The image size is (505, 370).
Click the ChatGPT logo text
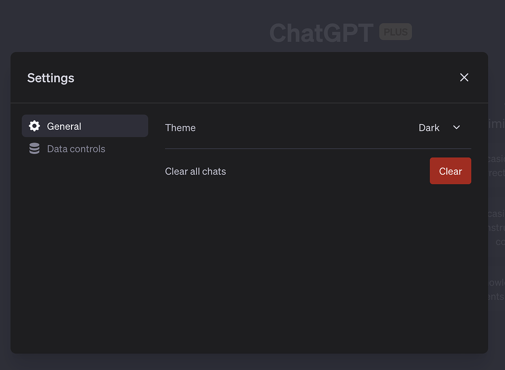(321, 32)
